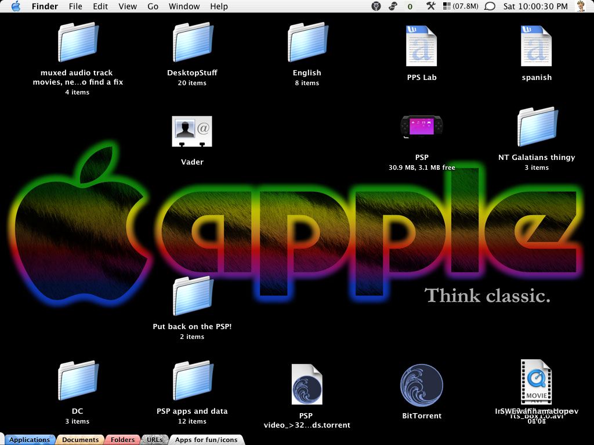Open the user avatar switching menu
Image resolution: width=594 pixels, height=445 pixels.
580,6
